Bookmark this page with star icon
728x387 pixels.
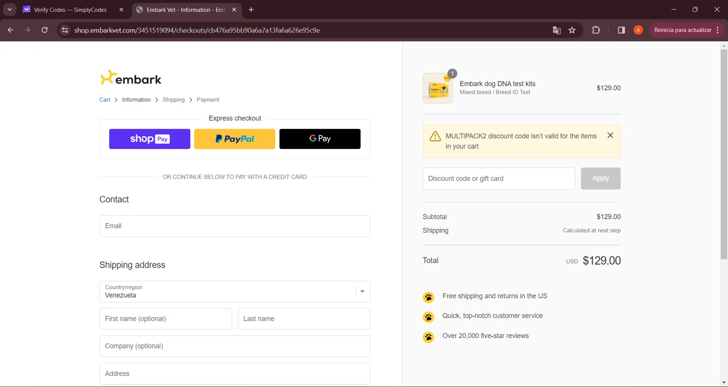572,30
